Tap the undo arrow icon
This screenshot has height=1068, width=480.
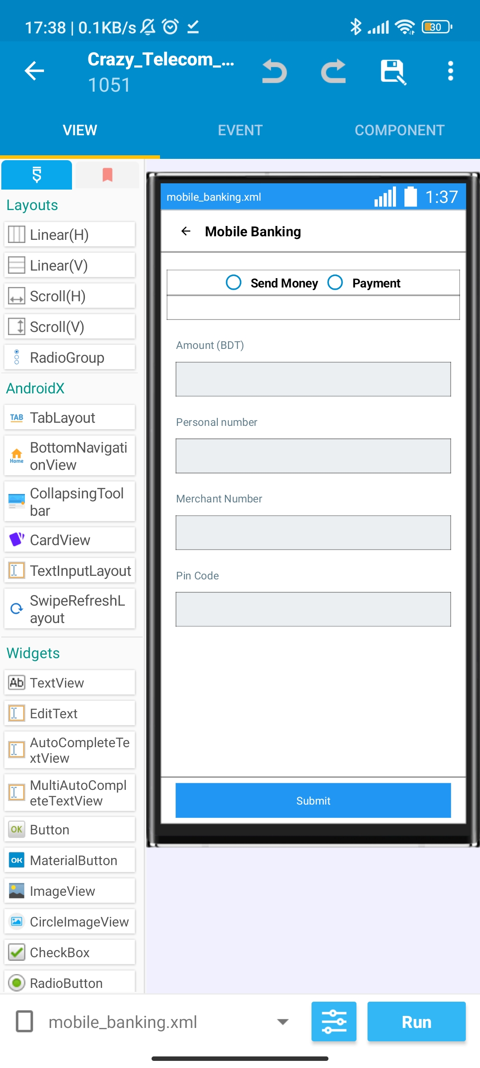274,71
